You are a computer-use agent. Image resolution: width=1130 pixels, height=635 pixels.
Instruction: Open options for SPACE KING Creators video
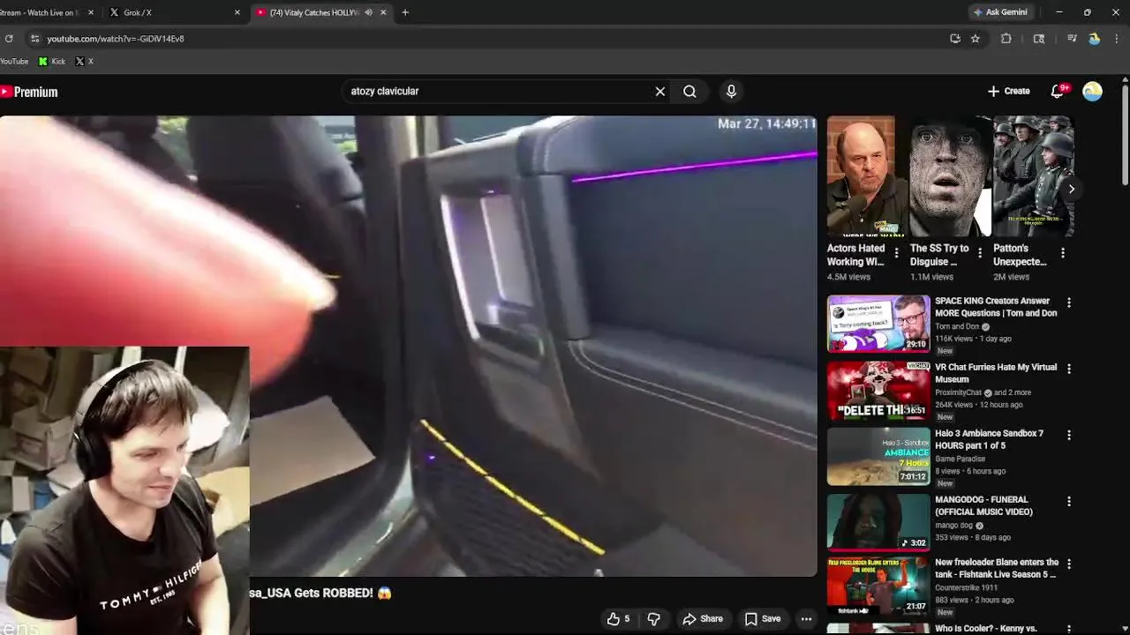[1069, 303]
